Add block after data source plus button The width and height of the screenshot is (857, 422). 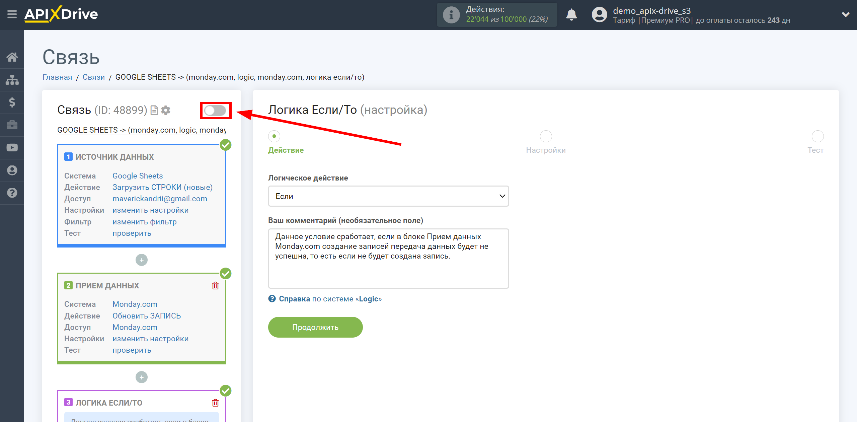142,260
